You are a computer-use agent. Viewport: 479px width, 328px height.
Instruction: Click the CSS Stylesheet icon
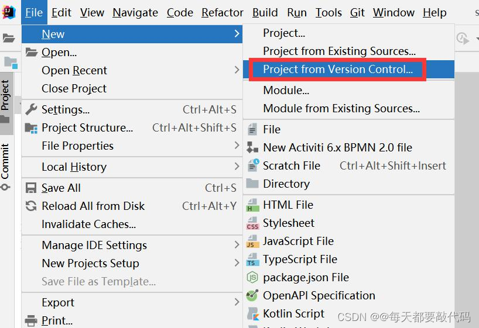pyautogui.click(x=252, y=223)
